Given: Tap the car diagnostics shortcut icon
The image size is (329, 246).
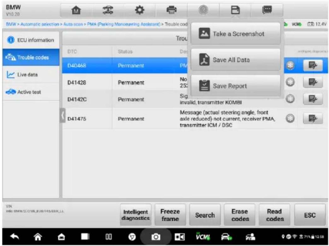Looking at the screenshot, I should (x=226, y=237).
